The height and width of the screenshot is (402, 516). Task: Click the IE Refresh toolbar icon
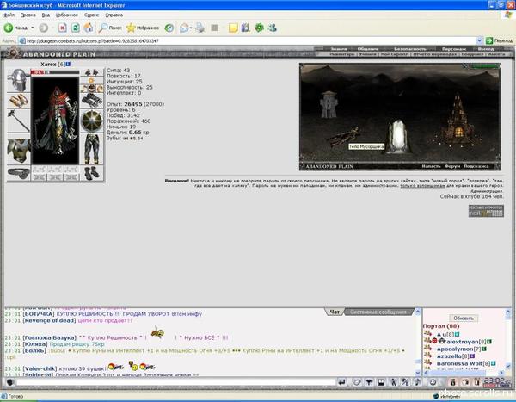76,28
